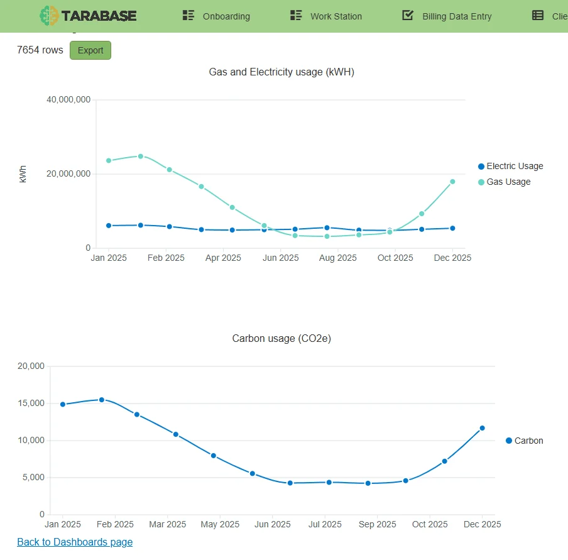Click the table icon beside Clie
568x560 pixels.
[538, 15]
